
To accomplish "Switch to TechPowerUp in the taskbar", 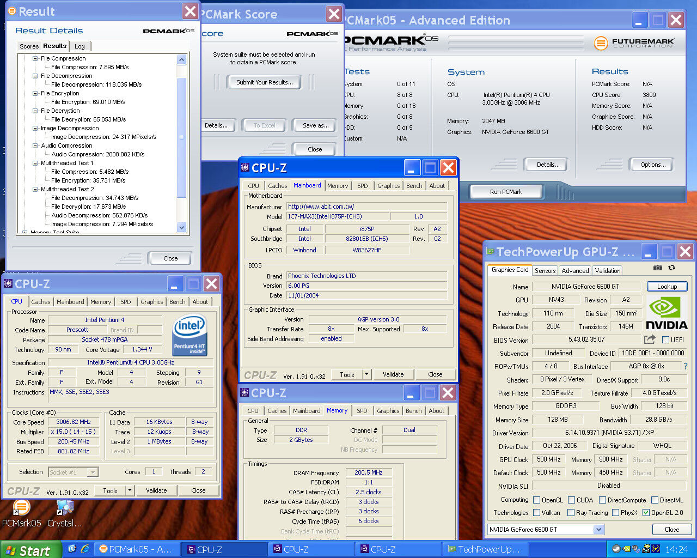I will pyautogui.click(x=484, y=549).
